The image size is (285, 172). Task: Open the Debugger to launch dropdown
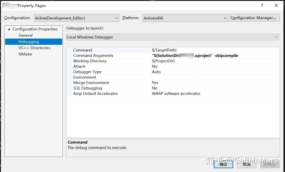173,37
